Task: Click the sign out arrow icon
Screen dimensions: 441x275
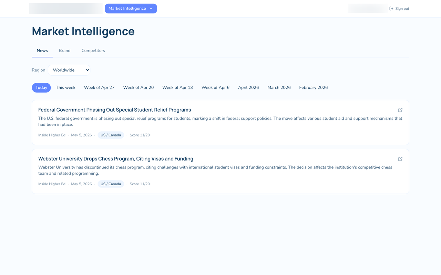Action: tap(391, 9)
